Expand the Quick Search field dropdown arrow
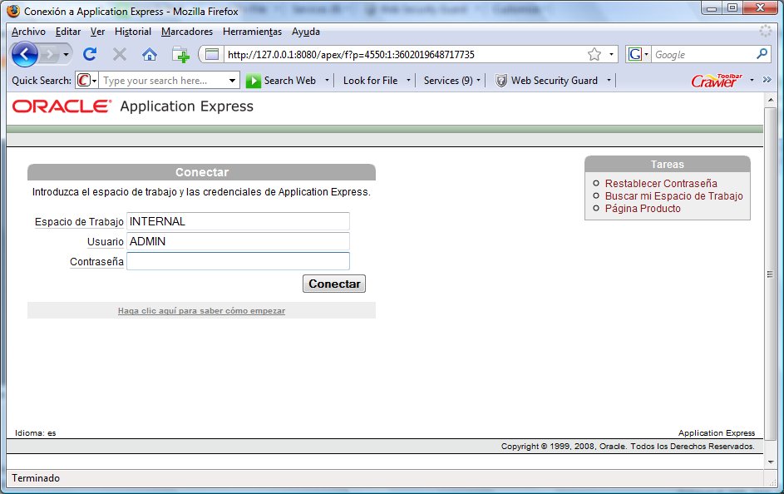 click(x=233, y=81)
